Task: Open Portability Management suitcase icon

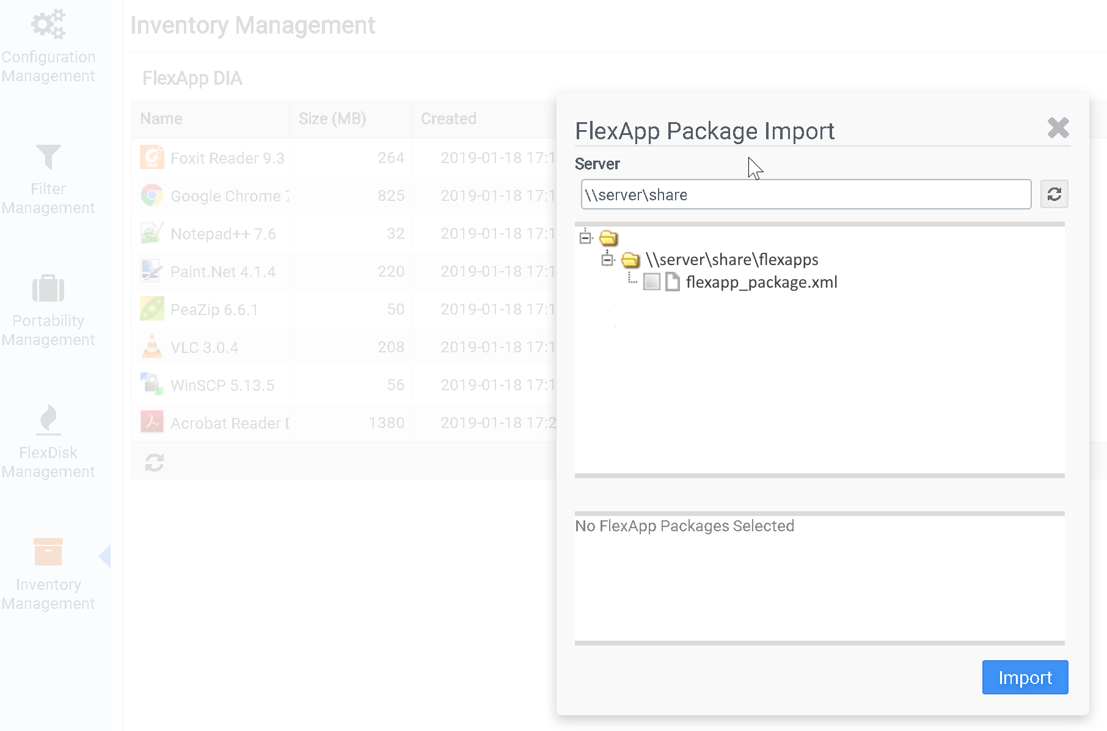Action: 48,288
